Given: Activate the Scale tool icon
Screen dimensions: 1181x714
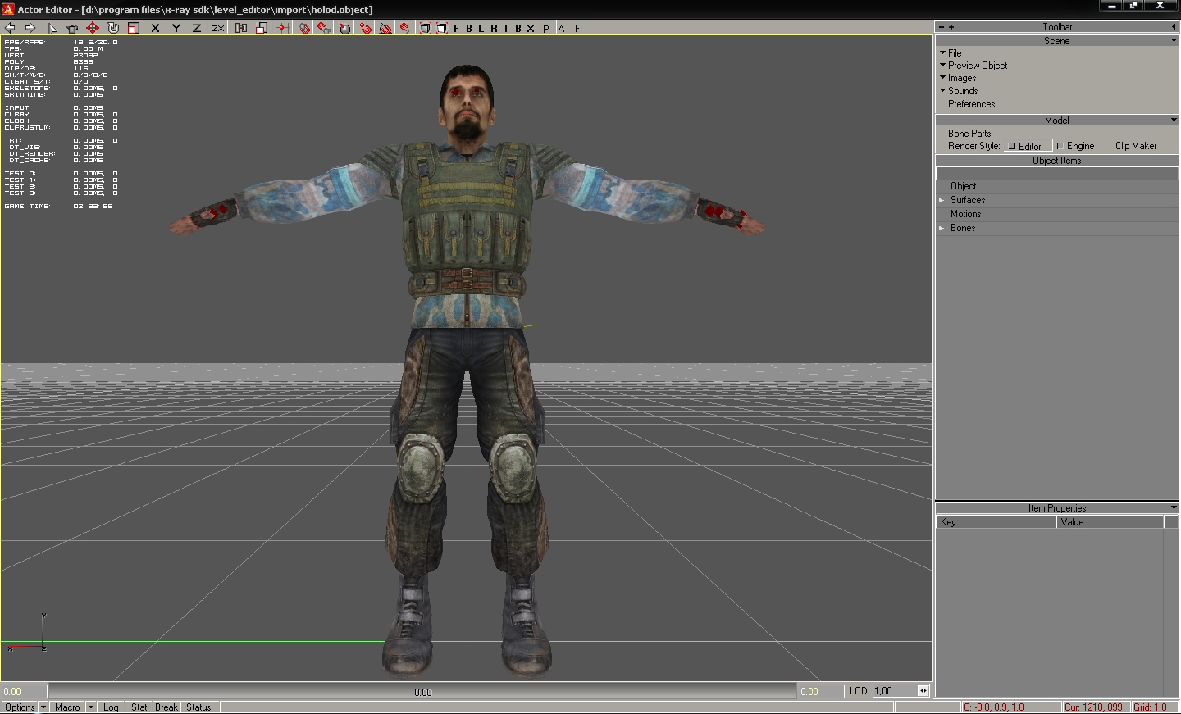Looking at the screenshot, I should coord(134,28).
